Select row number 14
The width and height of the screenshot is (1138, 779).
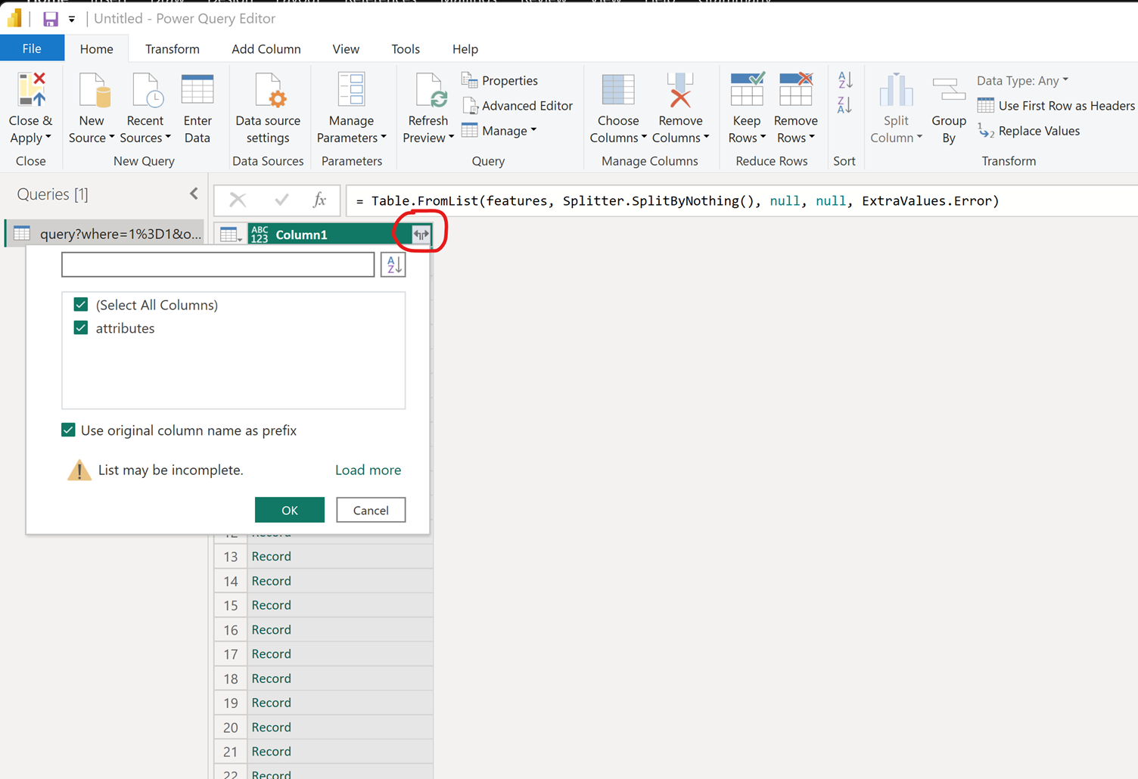click(231, 581)
